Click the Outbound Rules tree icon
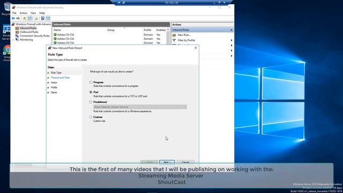This screenshot has height=193, width=343. [17, 32]
